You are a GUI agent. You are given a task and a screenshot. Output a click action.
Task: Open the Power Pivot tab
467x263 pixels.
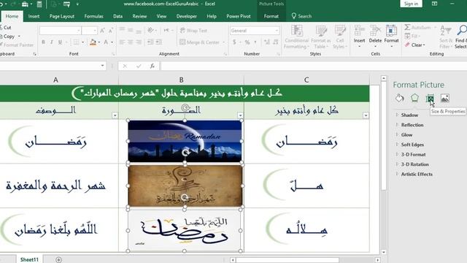tap(239, 16)
